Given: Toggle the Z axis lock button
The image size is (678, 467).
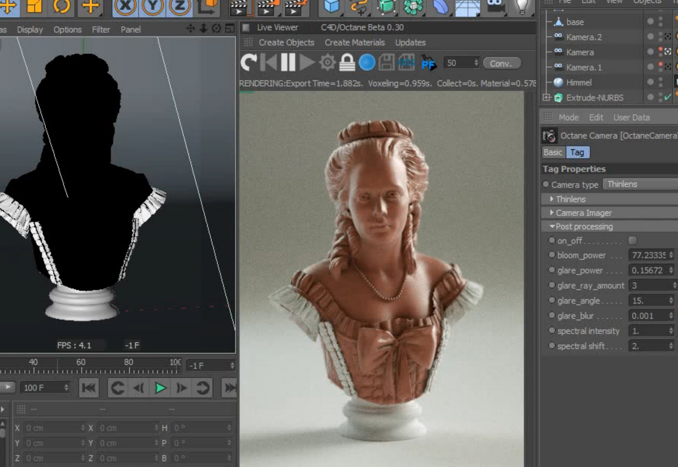Looking at the screenshot, I should click(179, 7).
